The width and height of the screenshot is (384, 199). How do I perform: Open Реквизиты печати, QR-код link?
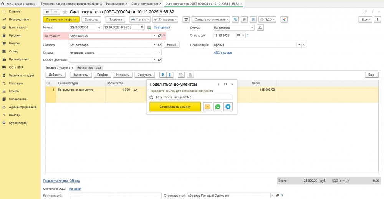coord(61,181)
